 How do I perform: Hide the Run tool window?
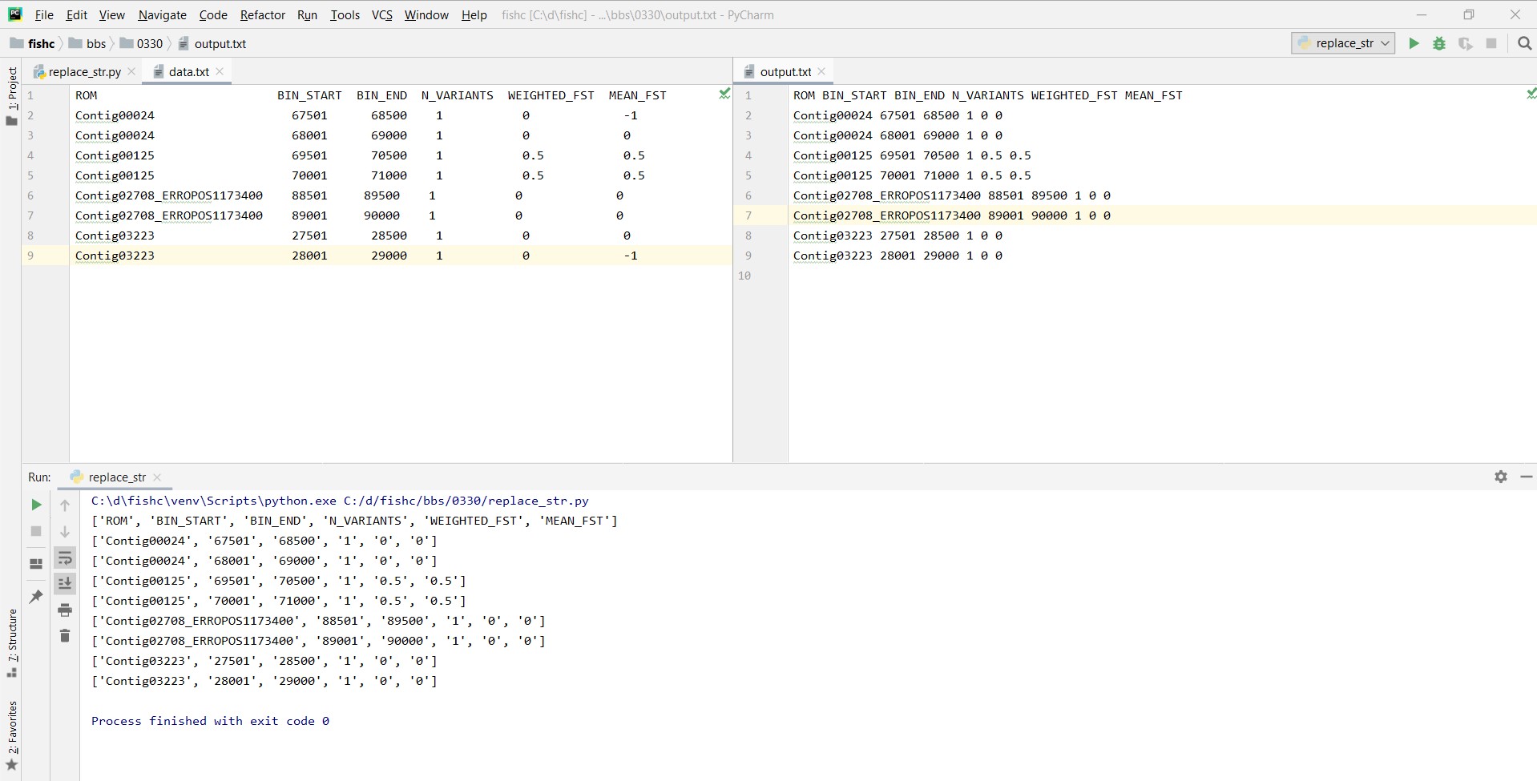[x=1527, y=477]
